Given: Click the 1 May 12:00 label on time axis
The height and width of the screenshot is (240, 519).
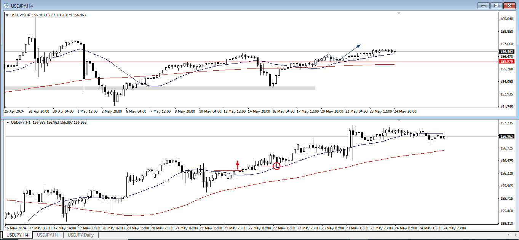Looking at the screenshot, I should coord(88,111).
